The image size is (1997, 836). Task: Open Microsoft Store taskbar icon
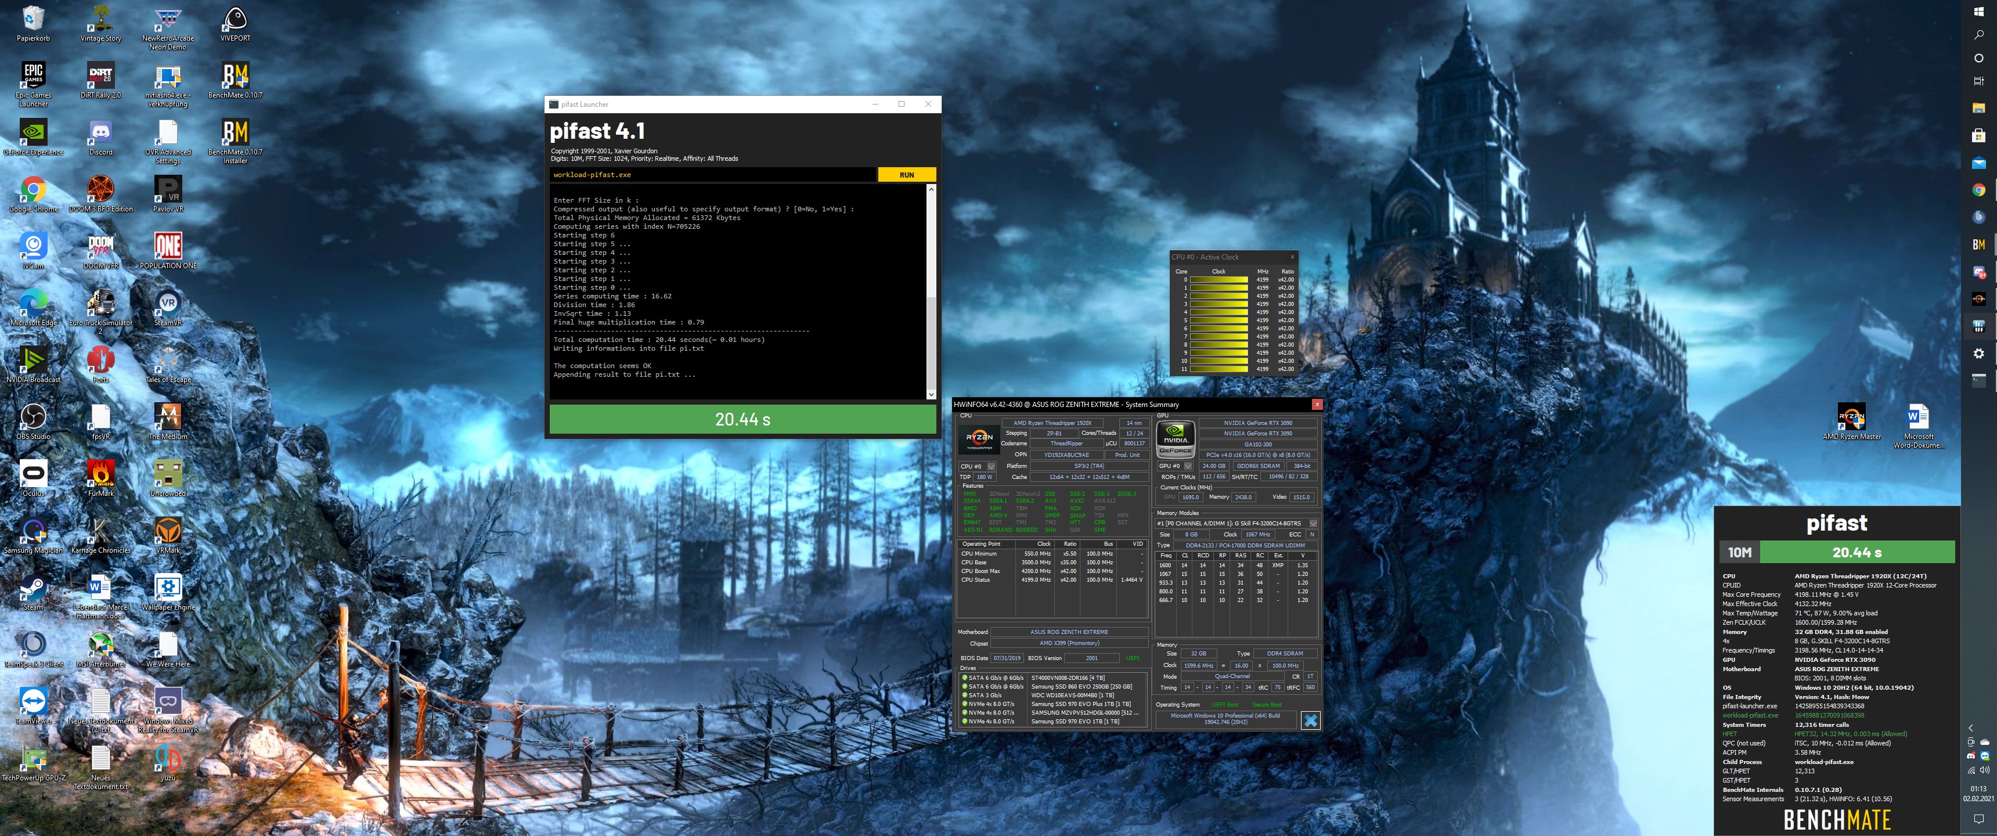[1978, 136]
